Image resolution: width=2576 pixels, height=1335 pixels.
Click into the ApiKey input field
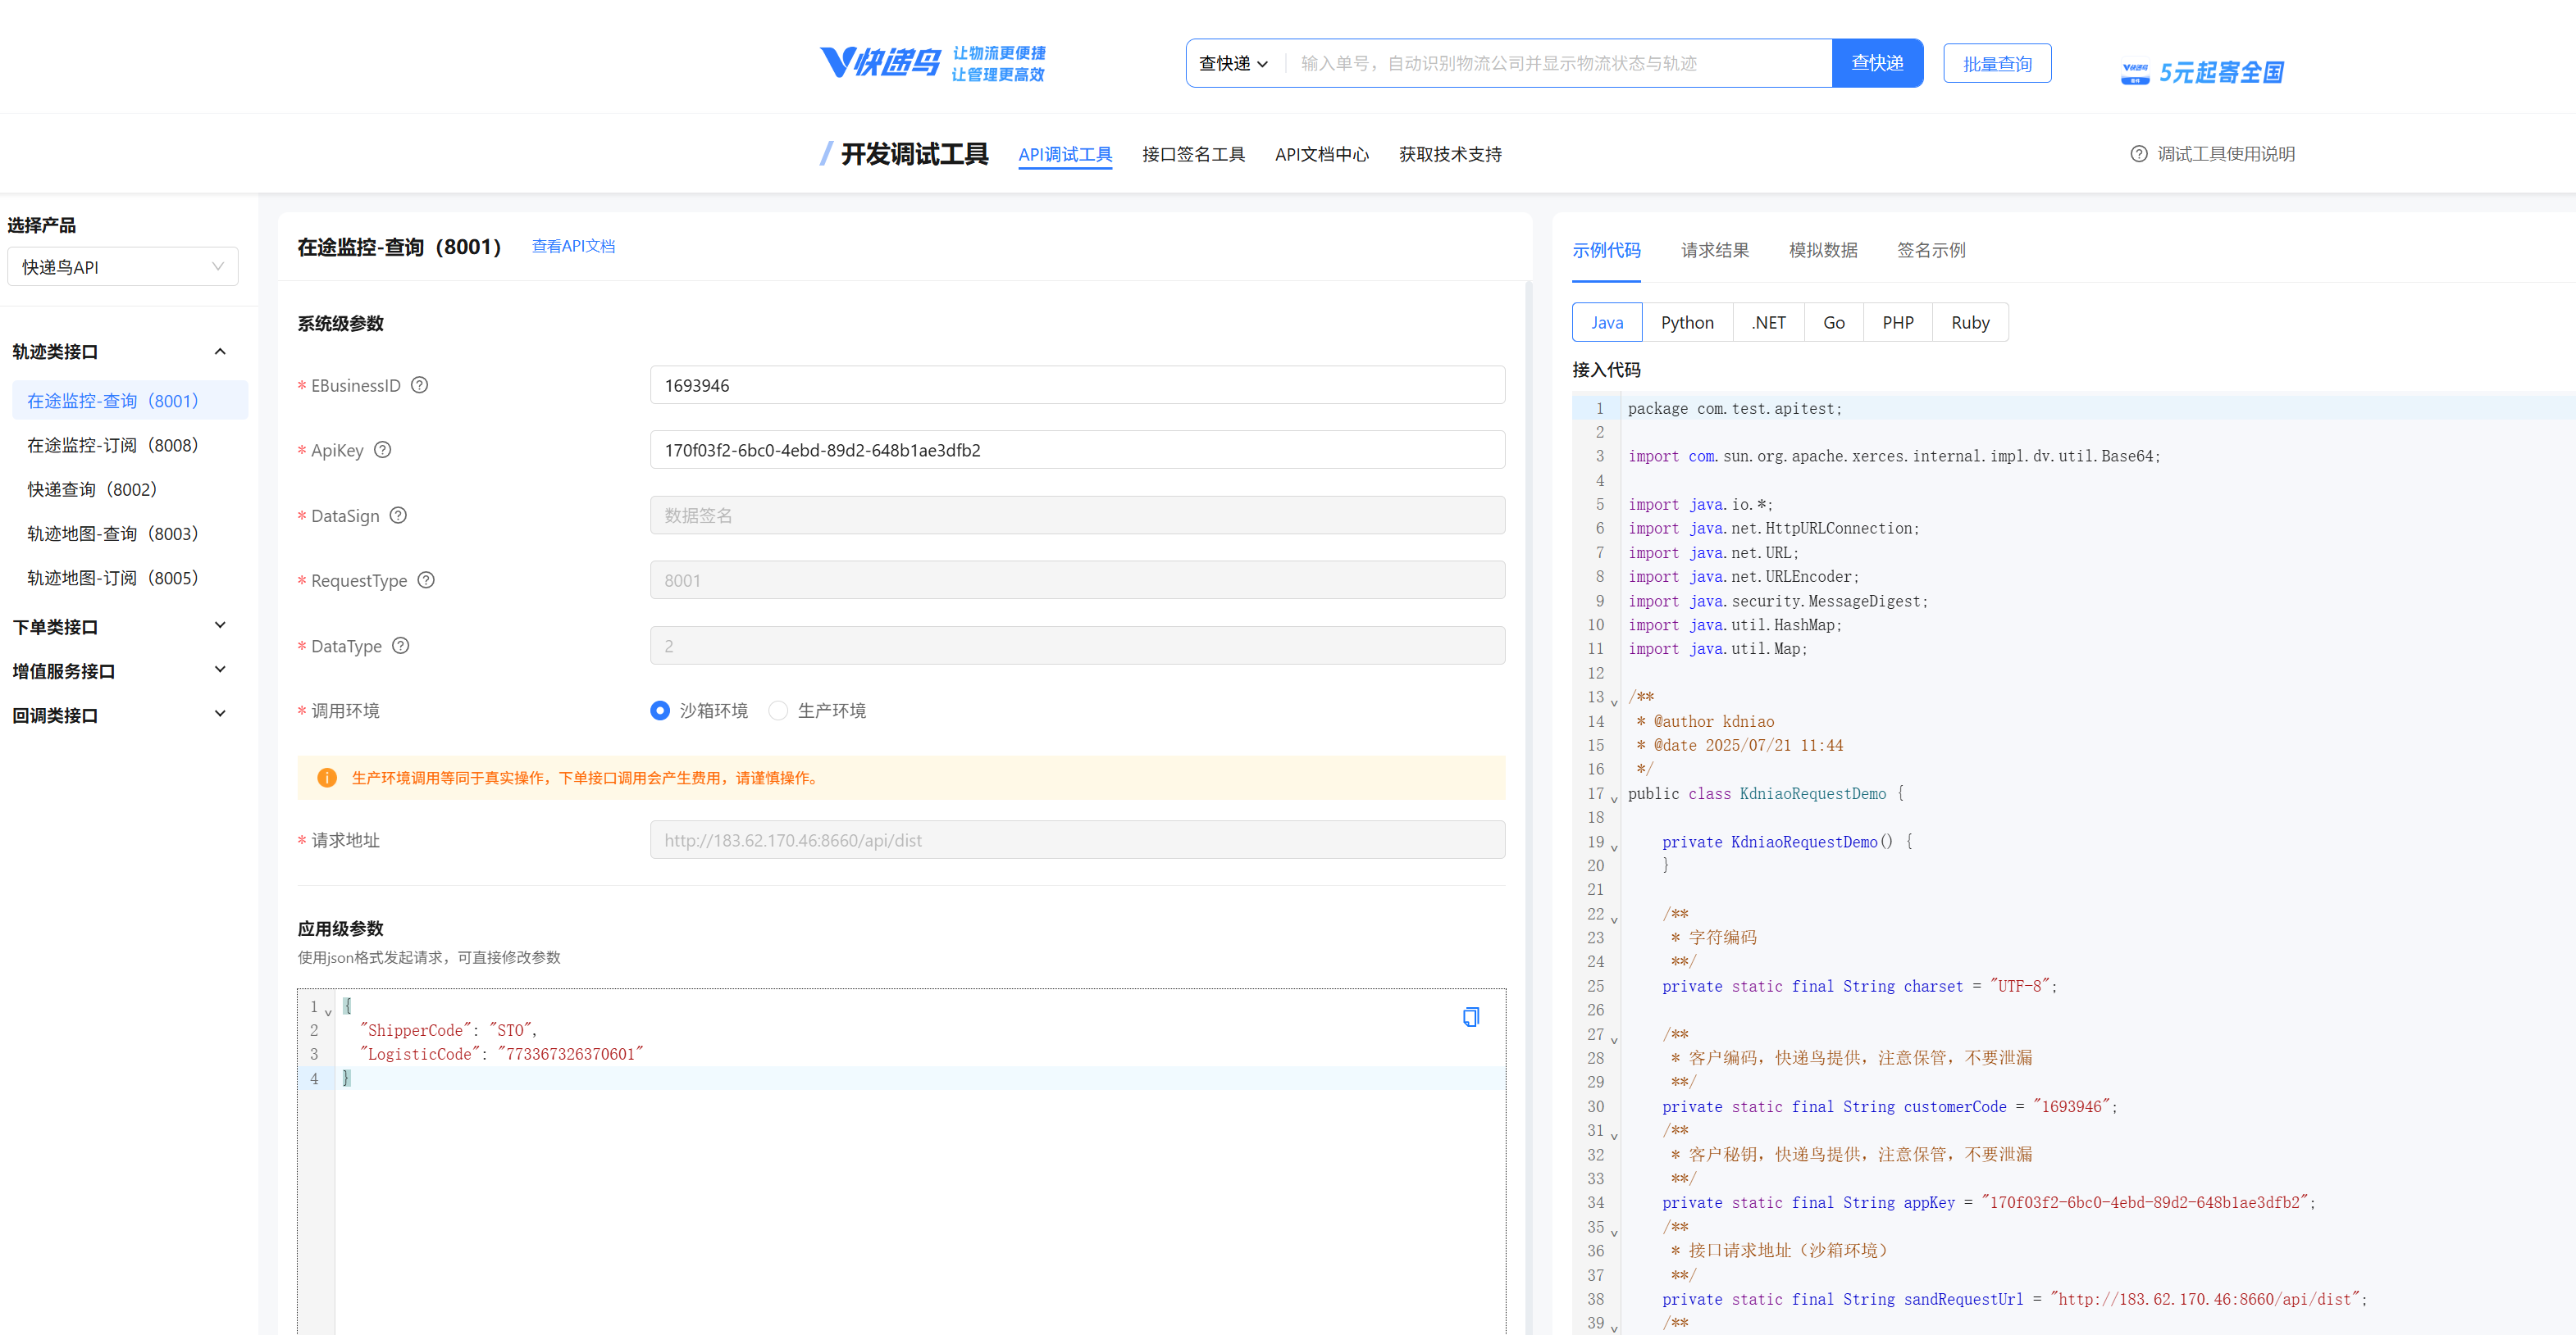pyautogui.click(x=1077, y=450)
